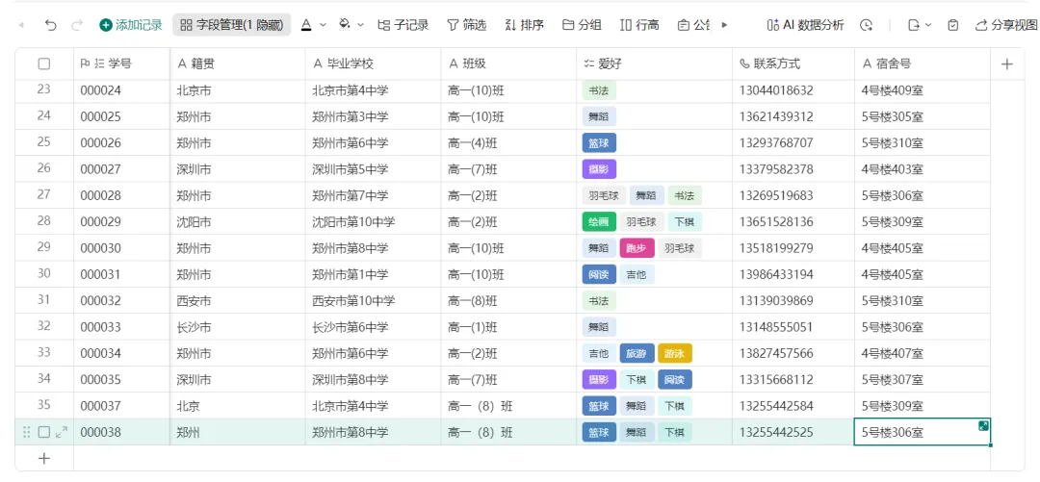The width and height of the screenshot is (1040, 482).
Task: Click the text color A icon
Action: (x=306, y=25)
